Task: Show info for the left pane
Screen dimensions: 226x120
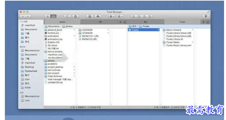Action: click(125, 22)
